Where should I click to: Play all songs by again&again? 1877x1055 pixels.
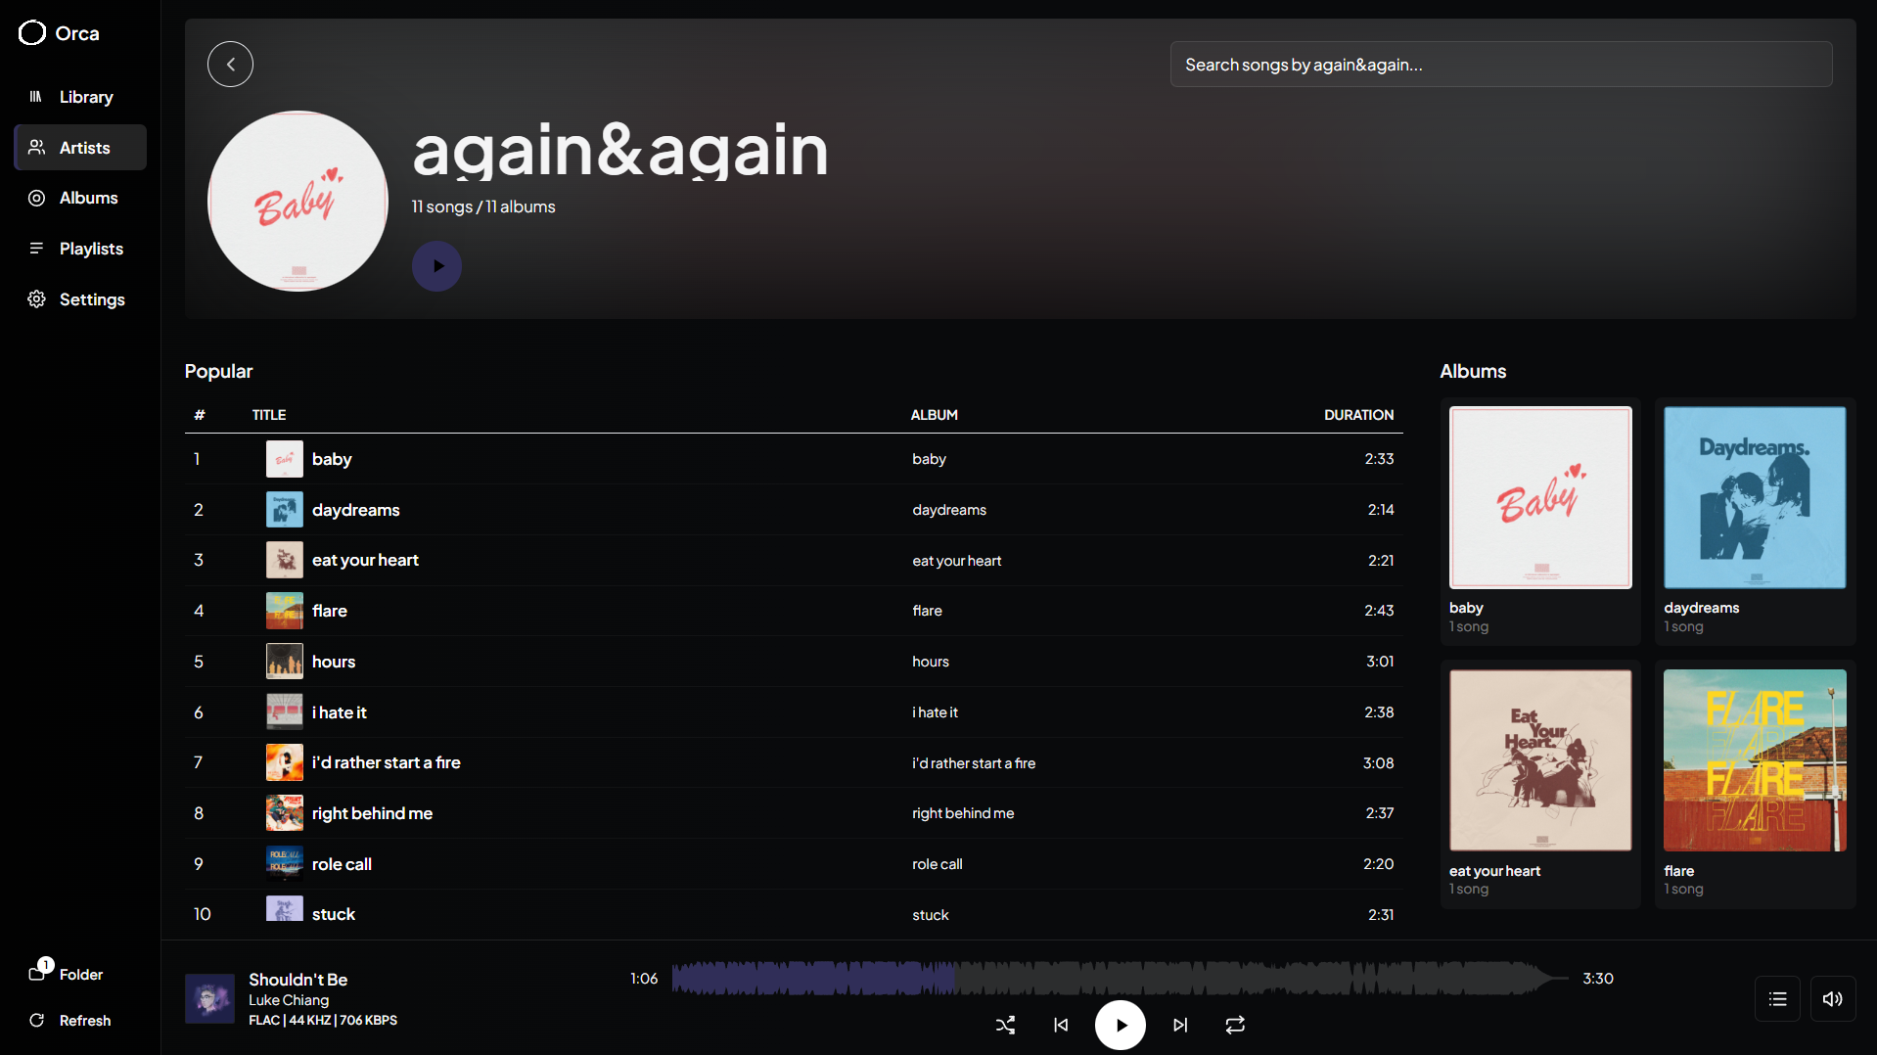click(436, 266)
